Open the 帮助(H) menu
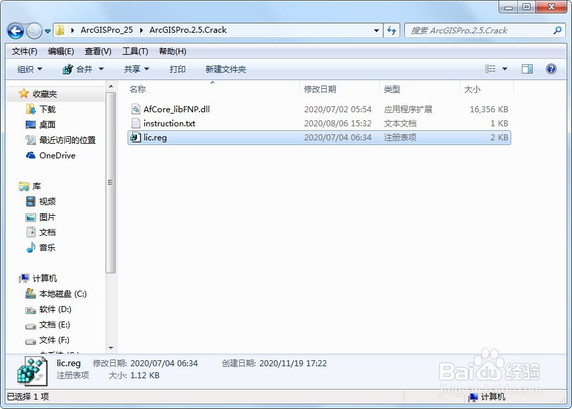The image size is (572, 409). 172,51
